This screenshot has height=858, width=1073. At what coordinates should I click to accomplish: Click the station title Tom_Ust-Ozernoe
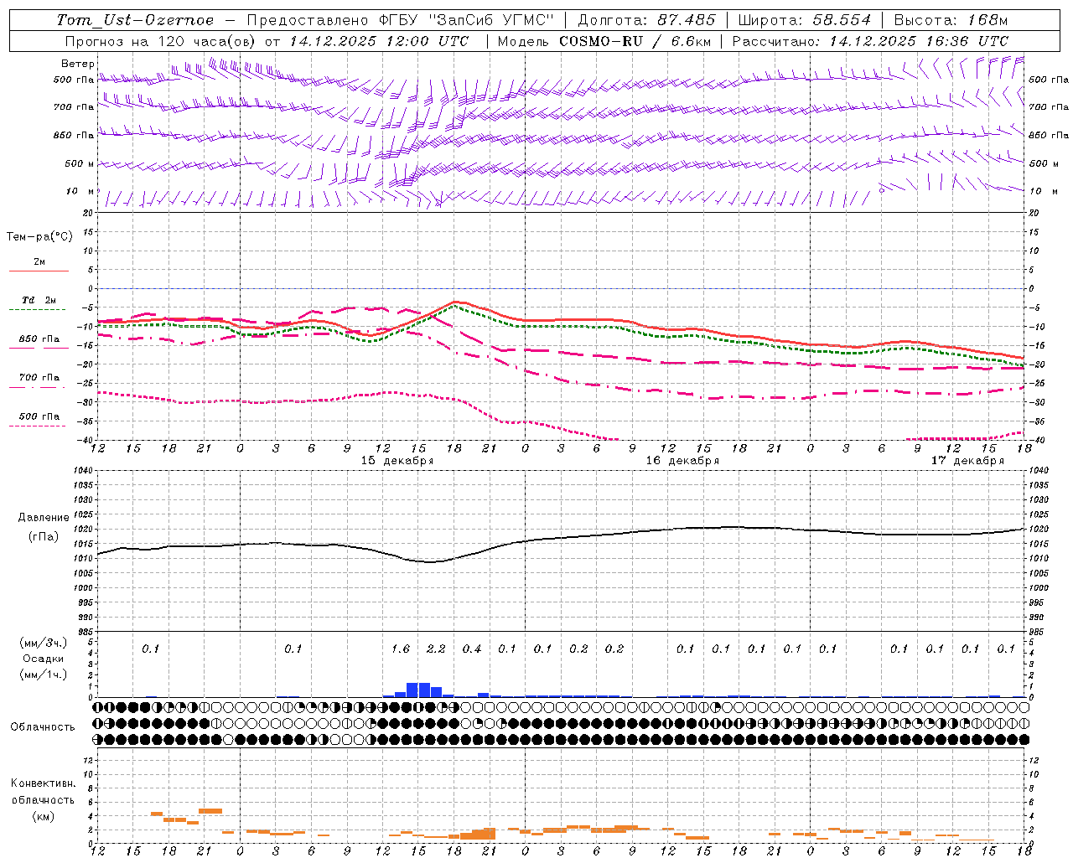135,20
